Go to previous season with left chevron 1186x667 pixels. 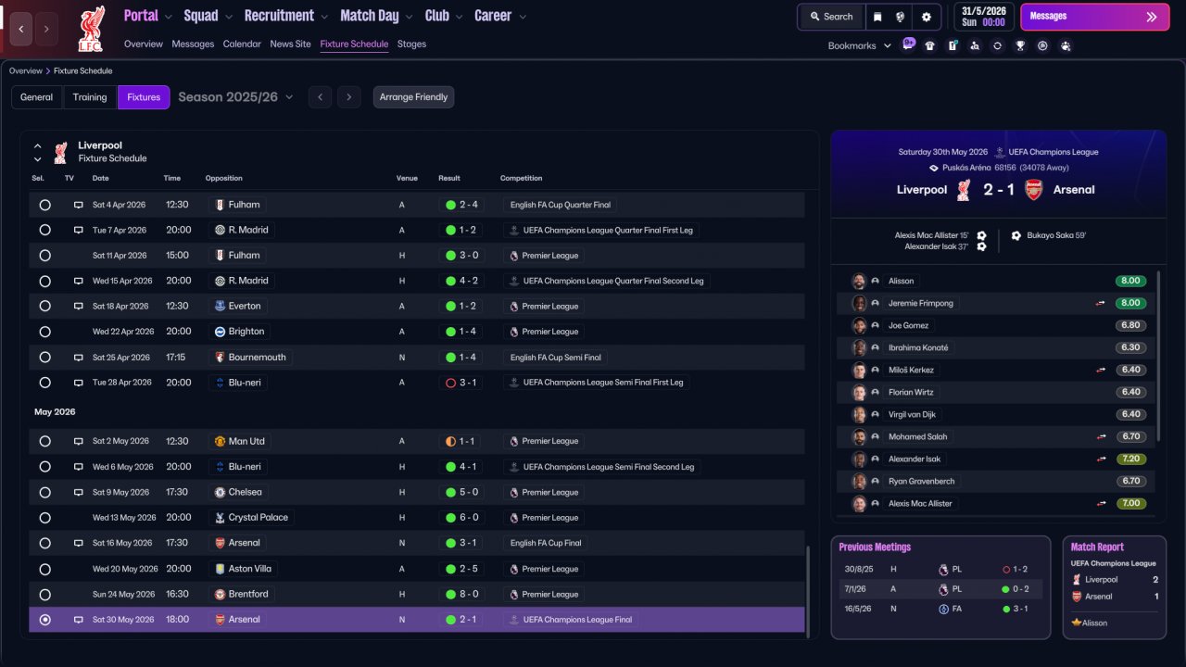321,97
